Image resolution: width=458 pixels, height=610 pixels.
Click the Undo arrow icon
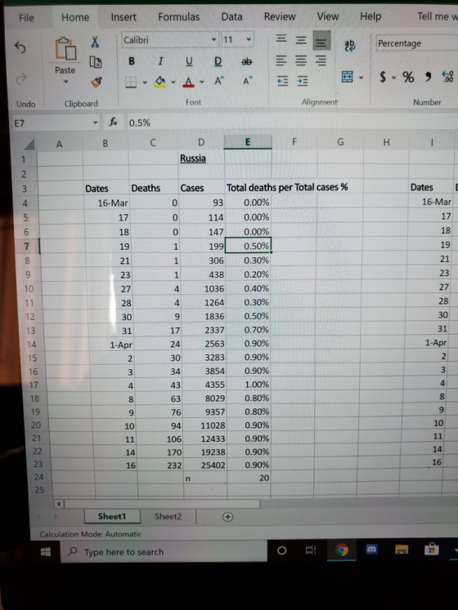(x=20, y=47)
